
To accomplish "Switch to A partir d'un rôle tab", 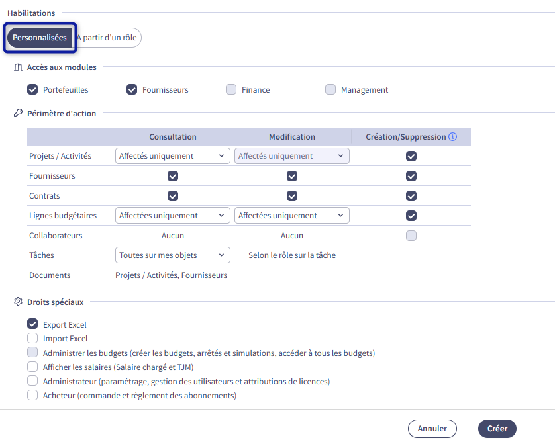I will (107, 38).
